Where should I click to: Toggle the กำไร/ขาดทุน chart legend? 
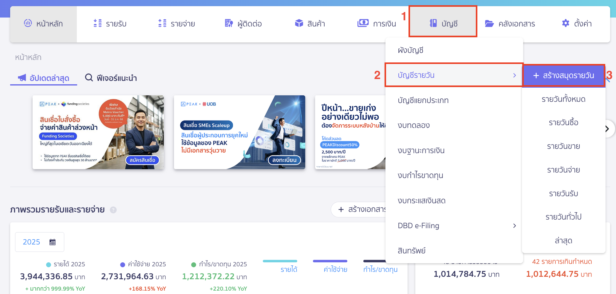click(x=380, y=269)
